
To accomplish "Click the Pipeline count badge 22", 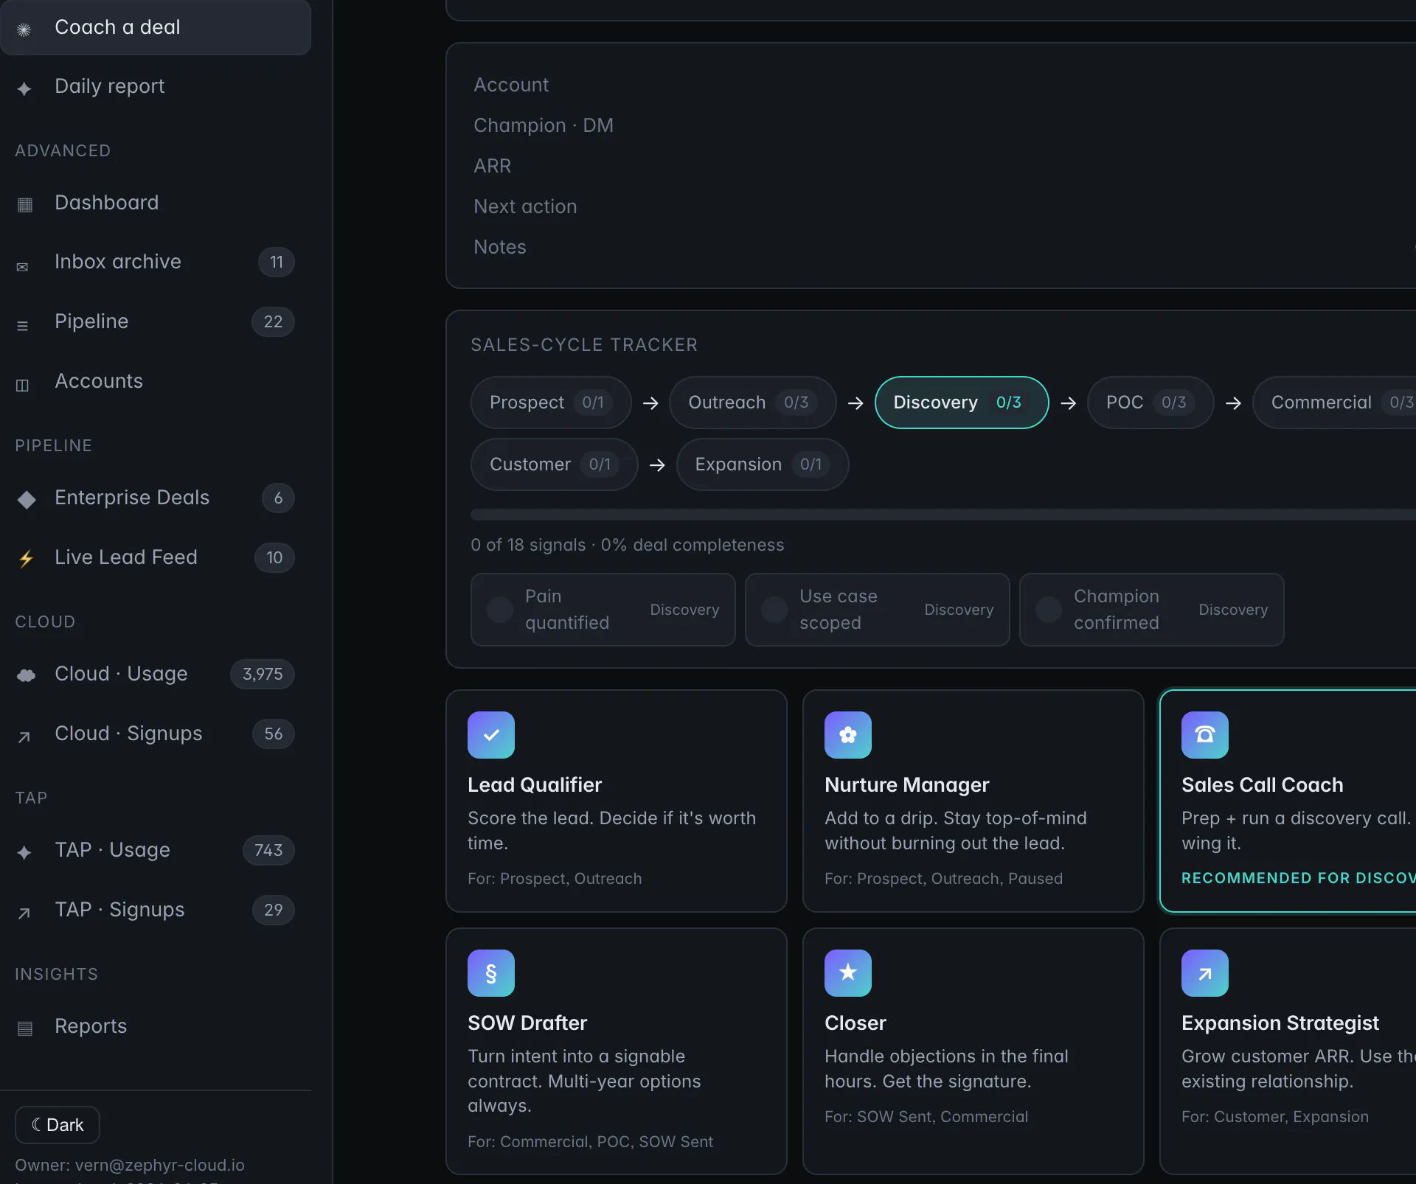I will pos(273,321).
